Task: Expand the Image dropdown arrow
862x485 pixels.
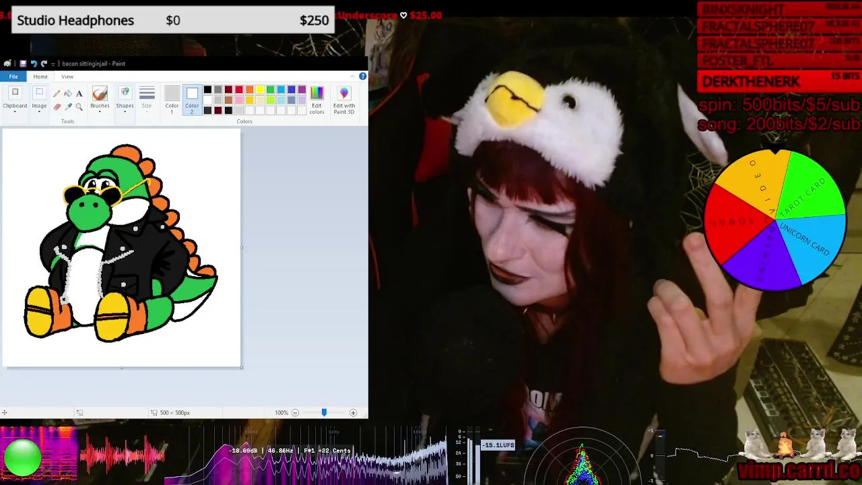Action: (x=39, y=112)
